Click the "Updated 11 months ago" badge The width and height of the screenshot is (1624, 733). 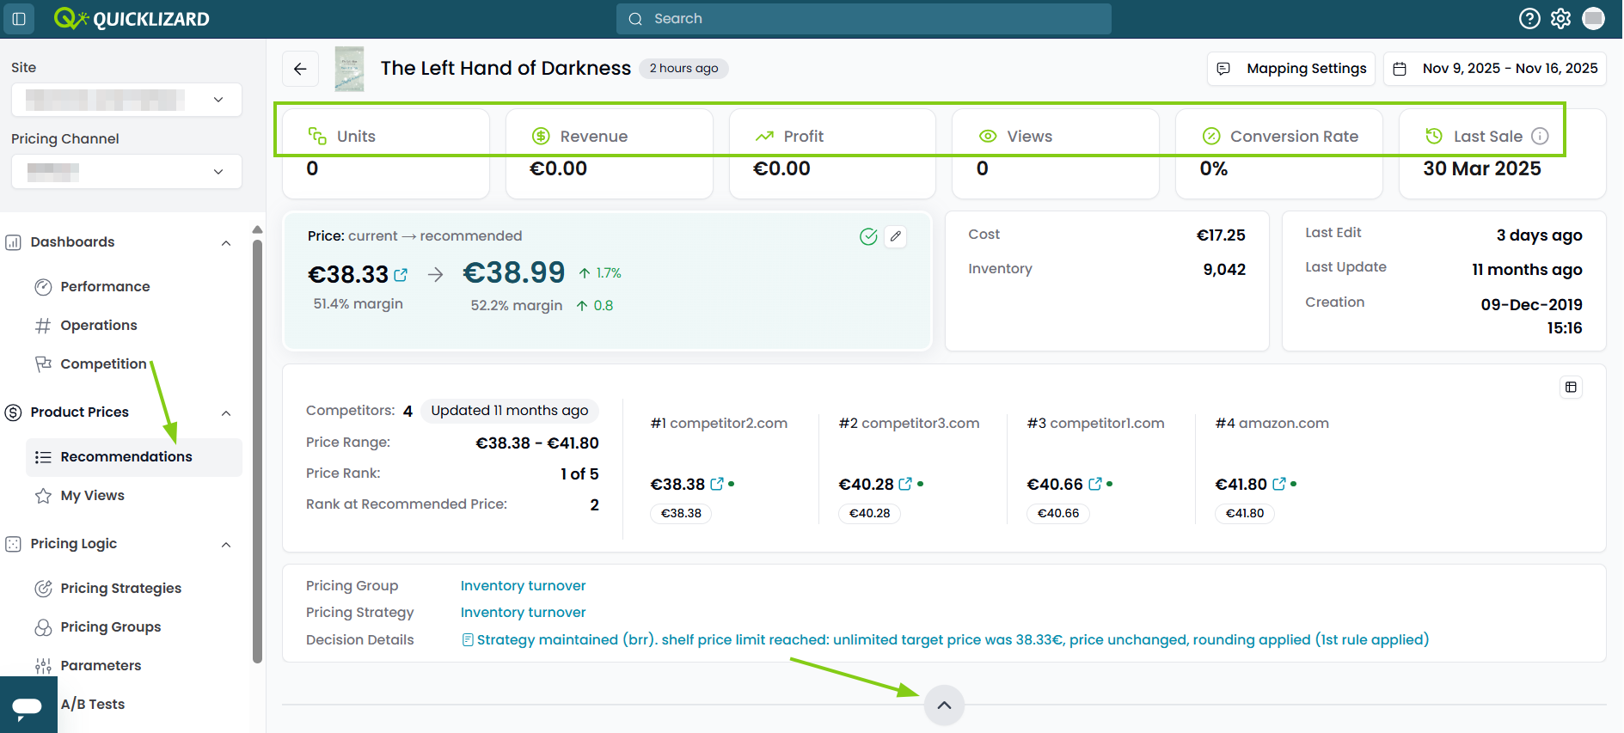click(x=510, y=411)
